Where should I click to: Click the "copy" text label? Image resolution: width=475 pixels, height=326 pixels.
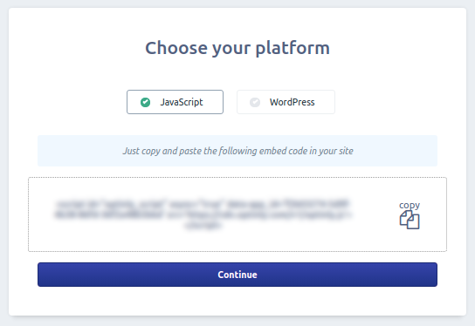tap(410, 205)
